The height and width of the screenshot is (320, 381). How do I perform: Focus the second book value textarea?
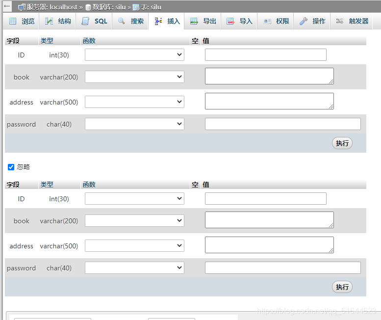pos(269,220)
